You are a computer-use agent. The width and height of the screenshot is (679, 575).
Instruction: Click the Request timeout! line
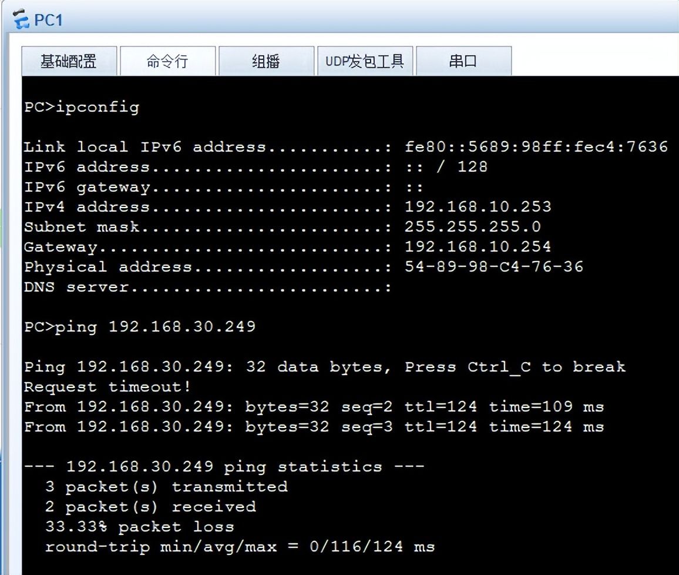tap(107, 386)
